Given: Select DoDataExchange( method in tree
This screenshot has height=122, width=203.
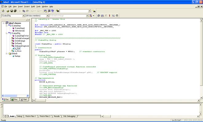Looking at the screenshot, I should [x=22, y=38].
